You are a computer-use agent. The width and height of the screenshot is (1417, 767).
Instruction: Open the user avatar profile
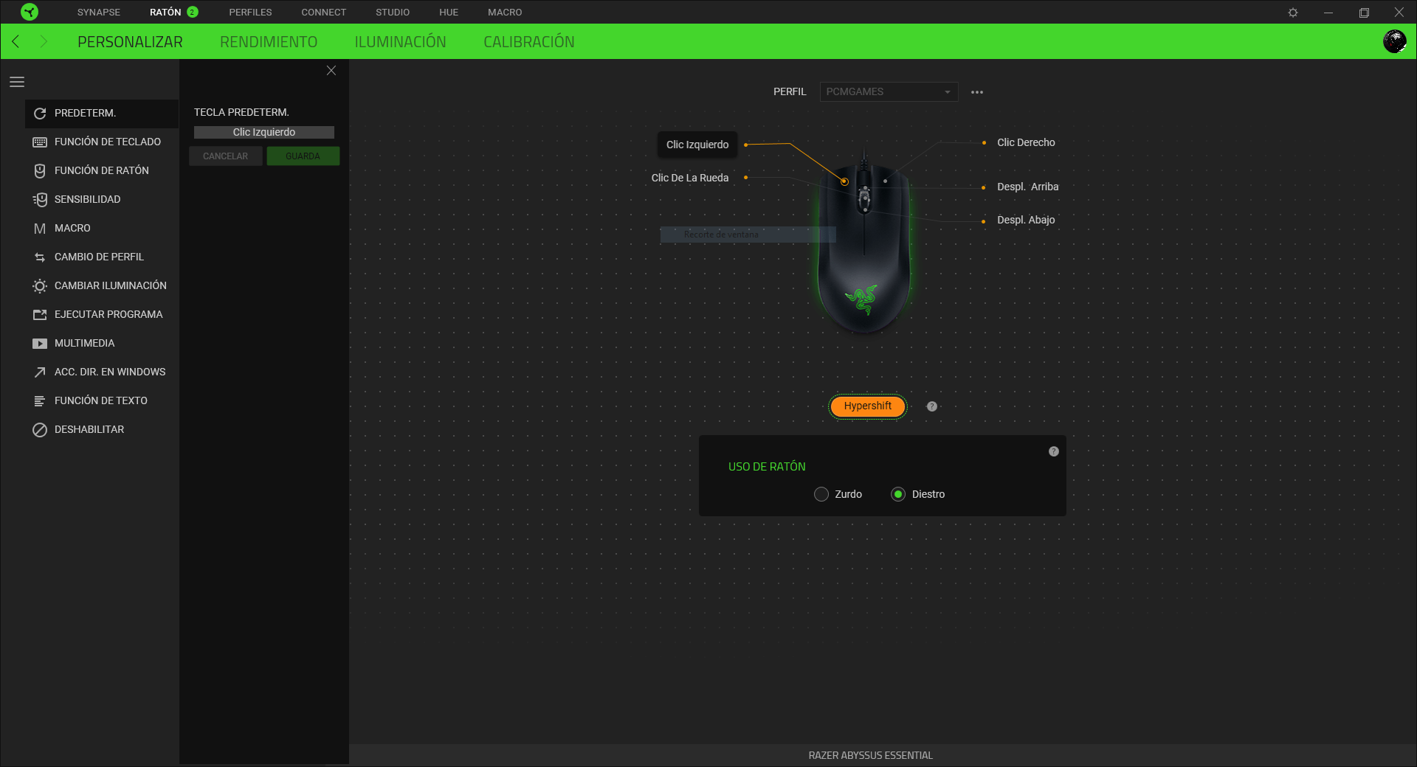1394,41
